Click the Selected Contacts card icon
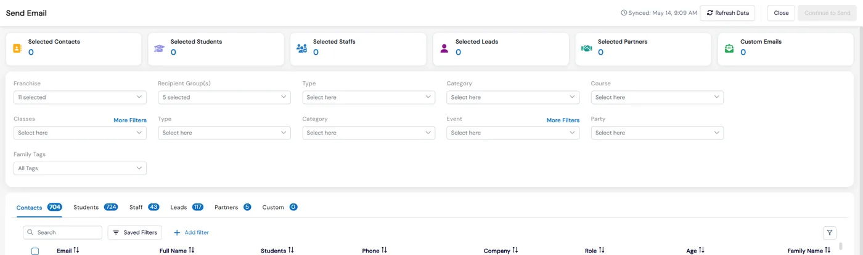This screenshot has height=255, width=863. (x=17, y=48)
